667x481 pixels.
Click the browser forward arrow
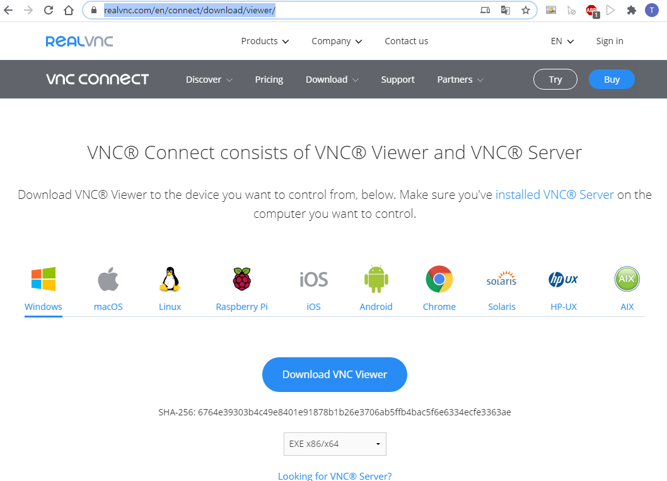tap(28, 10)
